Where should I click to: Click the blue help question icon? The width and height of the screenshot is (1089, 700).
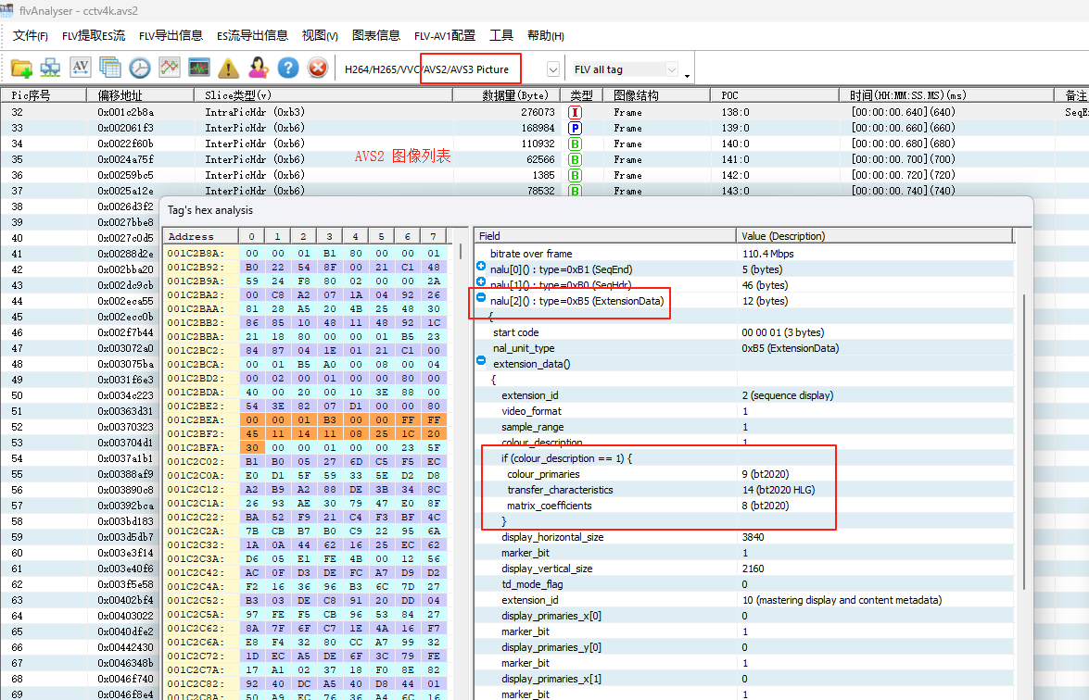pos(288,68)
